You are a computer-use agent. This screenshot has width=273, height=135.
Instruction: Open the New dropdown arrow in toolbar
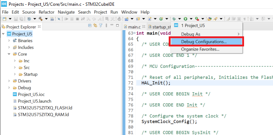click(x=10, y=19)
